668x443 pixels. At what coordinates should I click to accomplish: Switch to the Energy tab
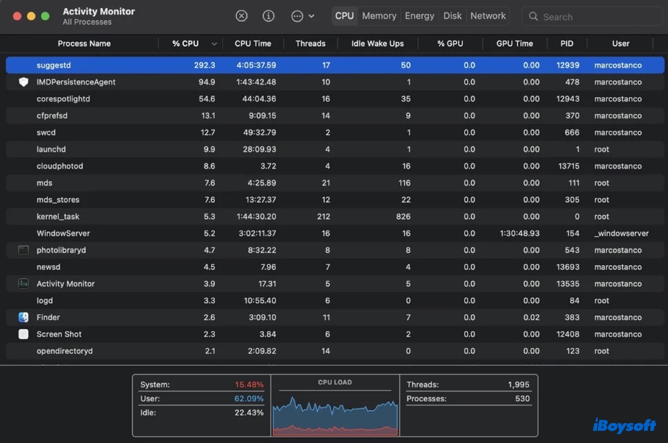(x=420, y=16)
